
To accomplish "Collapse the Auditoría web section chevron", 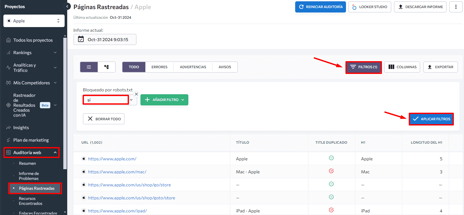I will coord(55,153).
